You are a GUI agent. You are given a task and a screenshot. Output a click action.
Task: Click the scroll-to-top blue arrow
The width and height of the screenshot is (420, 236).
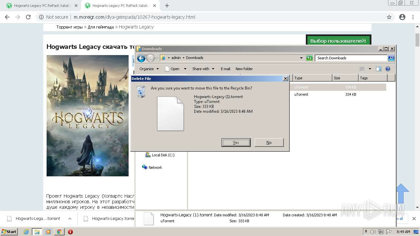pos(403,193)
